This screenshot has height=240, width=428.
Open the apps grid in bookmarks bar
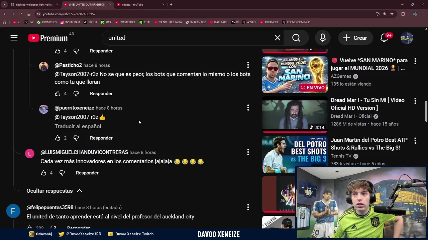[x=4, y=22]
